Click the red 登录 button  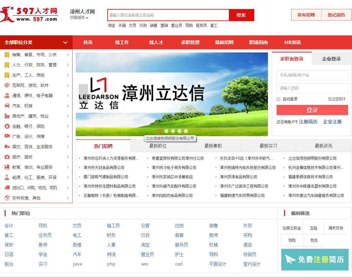[x=312, y=110]
